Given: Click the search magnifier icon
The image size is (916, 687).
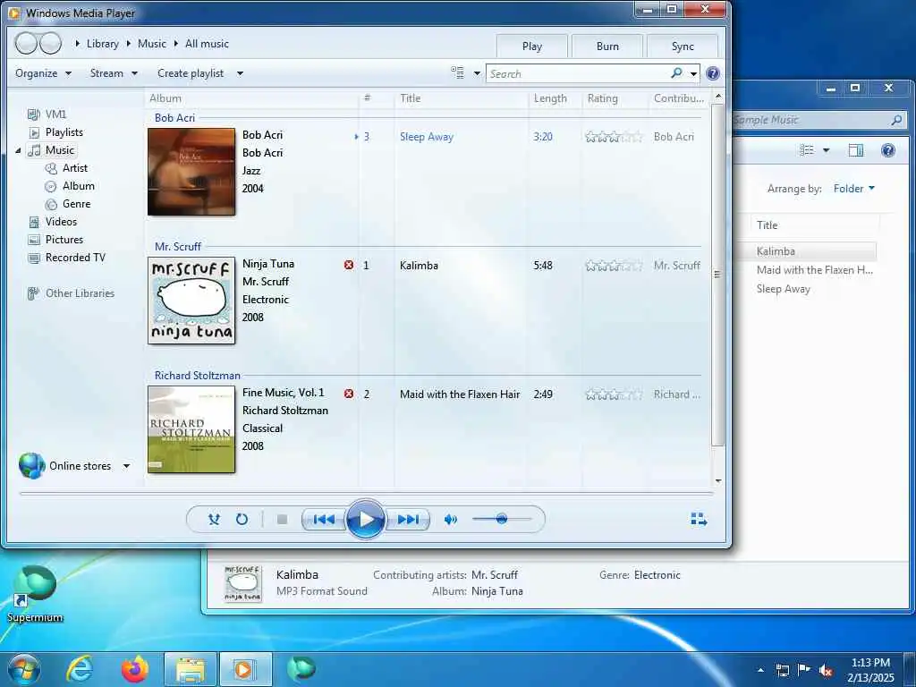Looking at the screenshot, I should point(676,73).
